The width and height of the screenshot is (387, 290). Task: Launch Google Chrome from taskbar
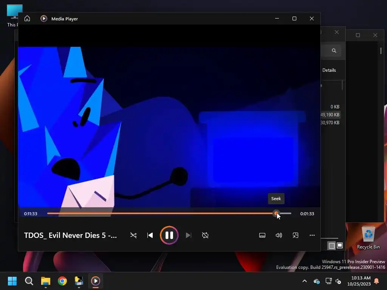coord(62,281)
